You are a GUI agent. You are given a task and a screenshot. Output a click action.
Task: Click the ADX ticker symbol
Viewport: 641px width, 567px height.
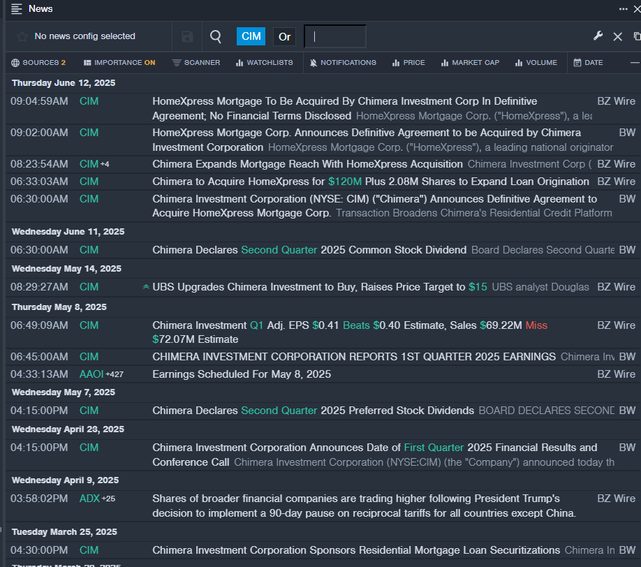[x=89, y=499]
